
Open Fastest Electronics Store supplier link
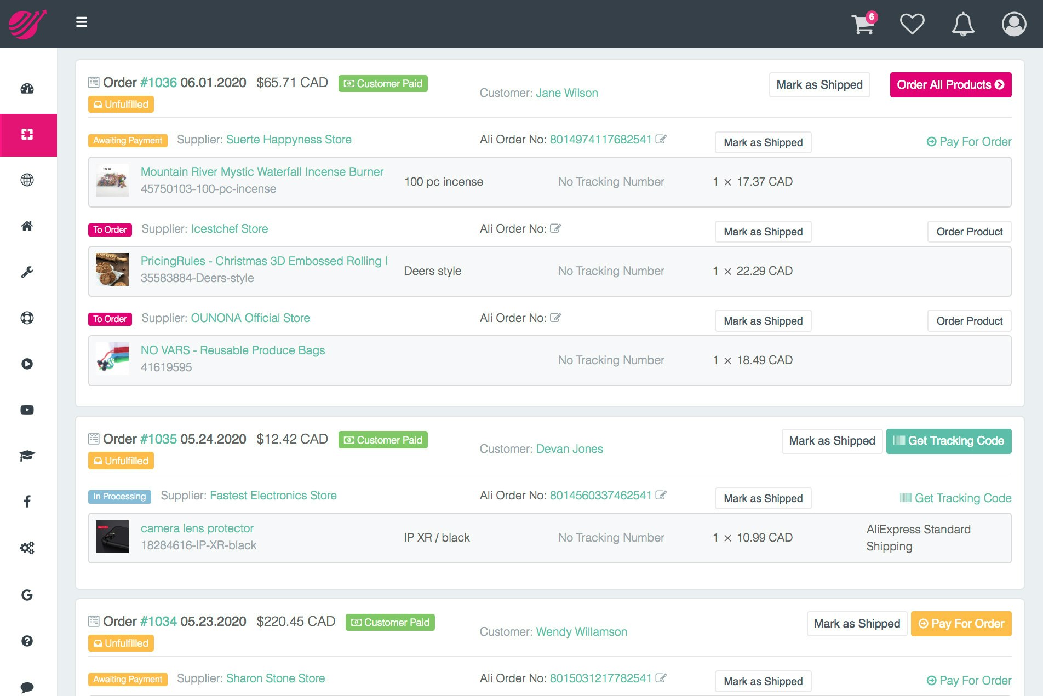click(273, 496)
